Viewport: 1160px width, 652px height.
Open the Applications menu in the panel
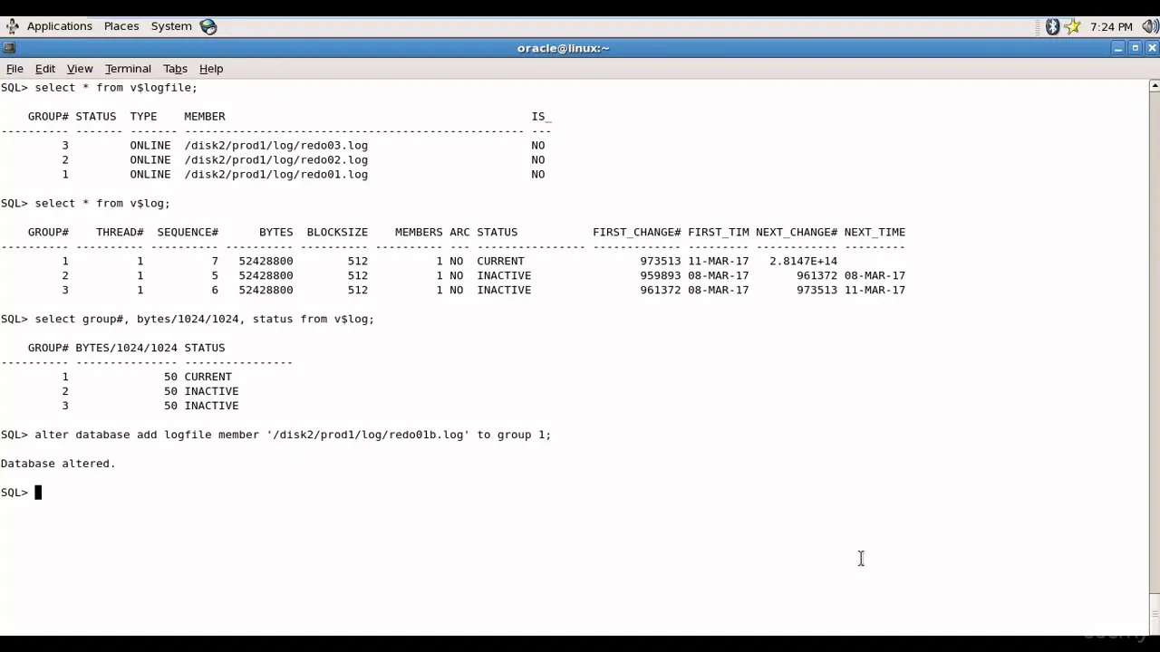click(60, 26)
